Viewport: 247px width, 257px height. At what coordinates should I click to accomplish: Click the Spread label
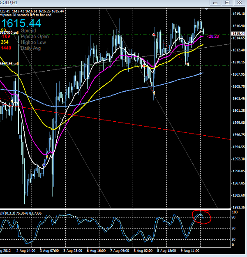(28, 30)
